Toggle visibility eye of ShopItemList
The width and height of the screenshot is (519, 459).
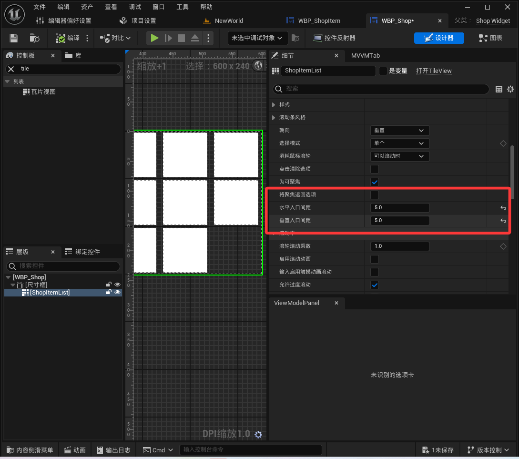117,292
